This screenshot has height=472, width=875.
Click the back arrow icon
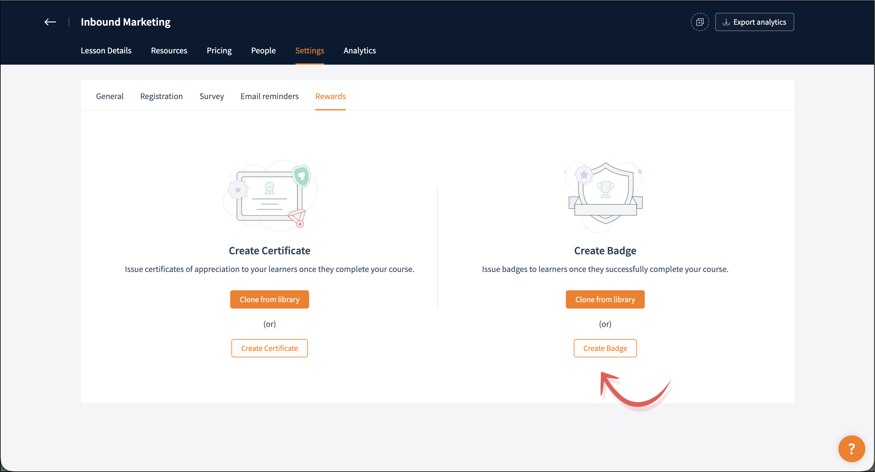[50, 22]
